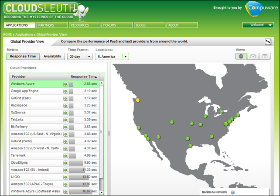Open details arrow for Rackspace row

(x=65, y=105)
